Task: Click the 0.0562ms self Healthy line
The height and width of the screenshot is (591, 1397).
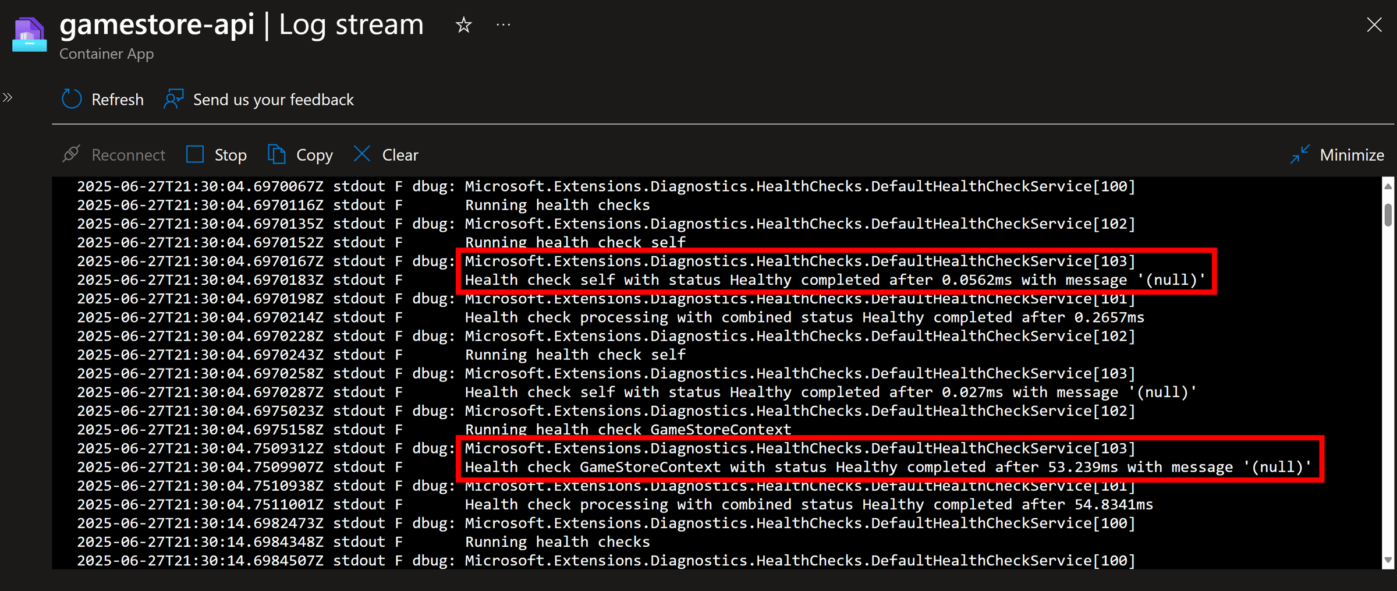Action: [x=835, y=280]
